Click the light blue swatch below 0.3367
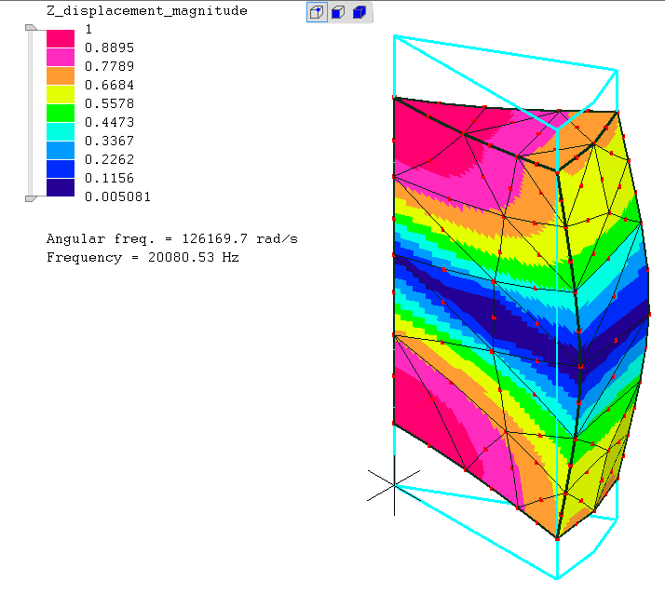Viewport: 665px width, 595px height. point(61,151)
